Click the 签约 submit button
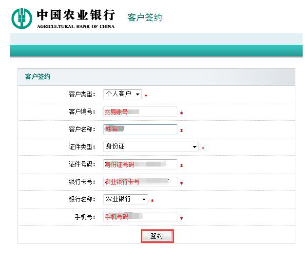The height and width of the screenshot is (261, 308). point(157,236)
